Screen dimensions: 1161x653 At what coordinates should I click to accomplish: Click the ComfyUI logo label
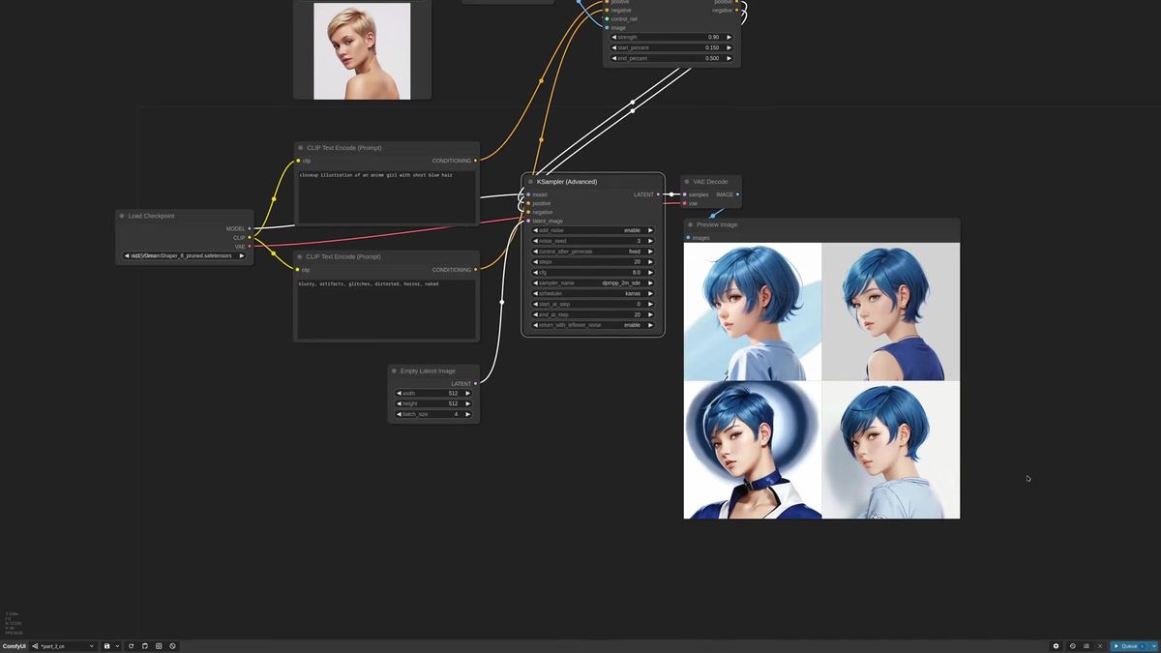click(x=15, y=646)
